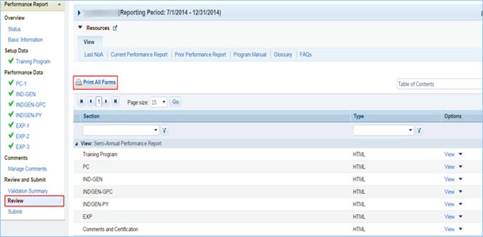Go to last page pager icon
The image size is (483, 237).
tap(115, 101)
